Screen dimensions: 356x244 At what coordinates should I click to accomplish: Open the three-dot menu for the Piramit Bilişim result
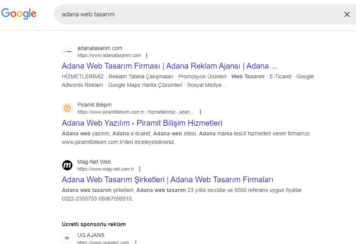tap(200, 112)
